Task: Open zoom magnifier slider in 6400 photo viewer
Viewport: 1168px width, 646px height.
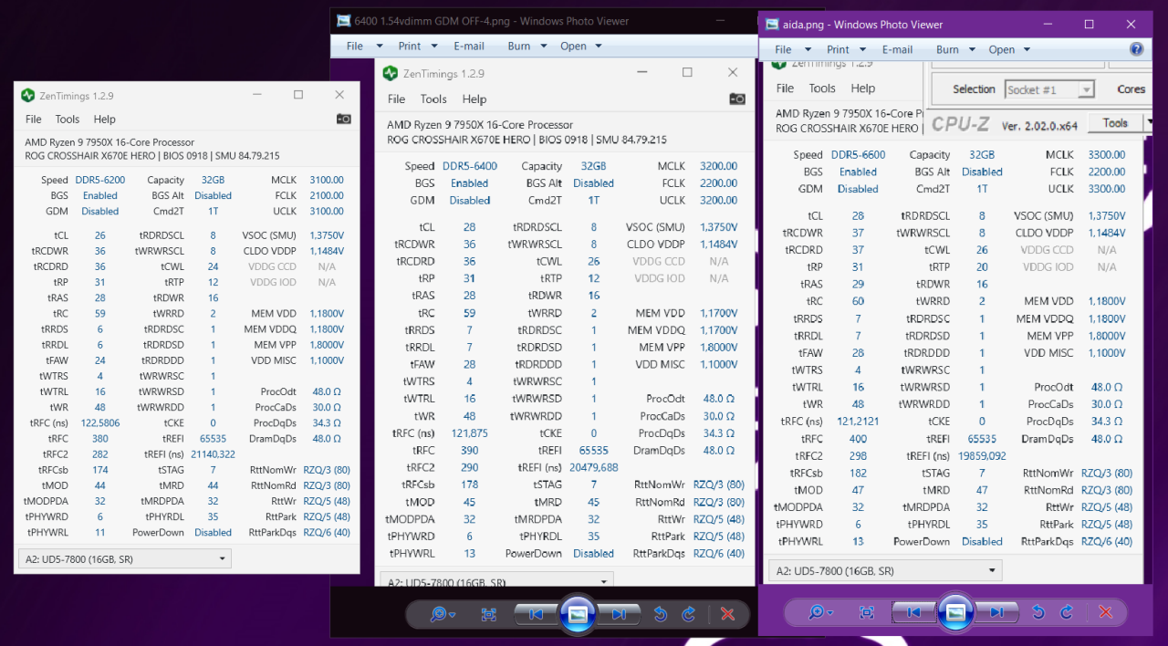Action: (x=443, y=614)
